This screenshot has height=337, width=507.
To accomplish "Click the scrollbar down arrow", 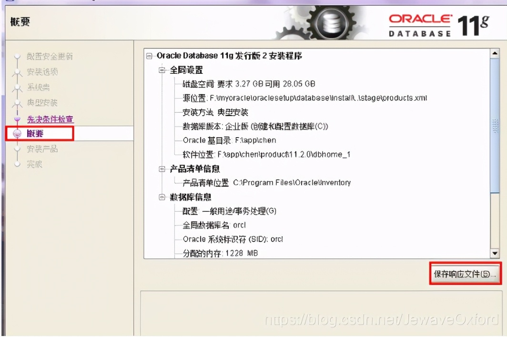I will pyautogui.click(x=495, y=254).
